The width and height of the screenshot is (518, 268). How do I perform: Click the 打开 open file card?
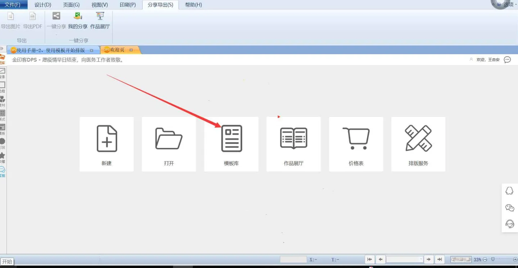pos(169,144)
